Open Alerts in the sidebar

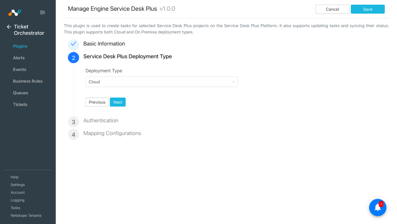click(x=19, y=58)
